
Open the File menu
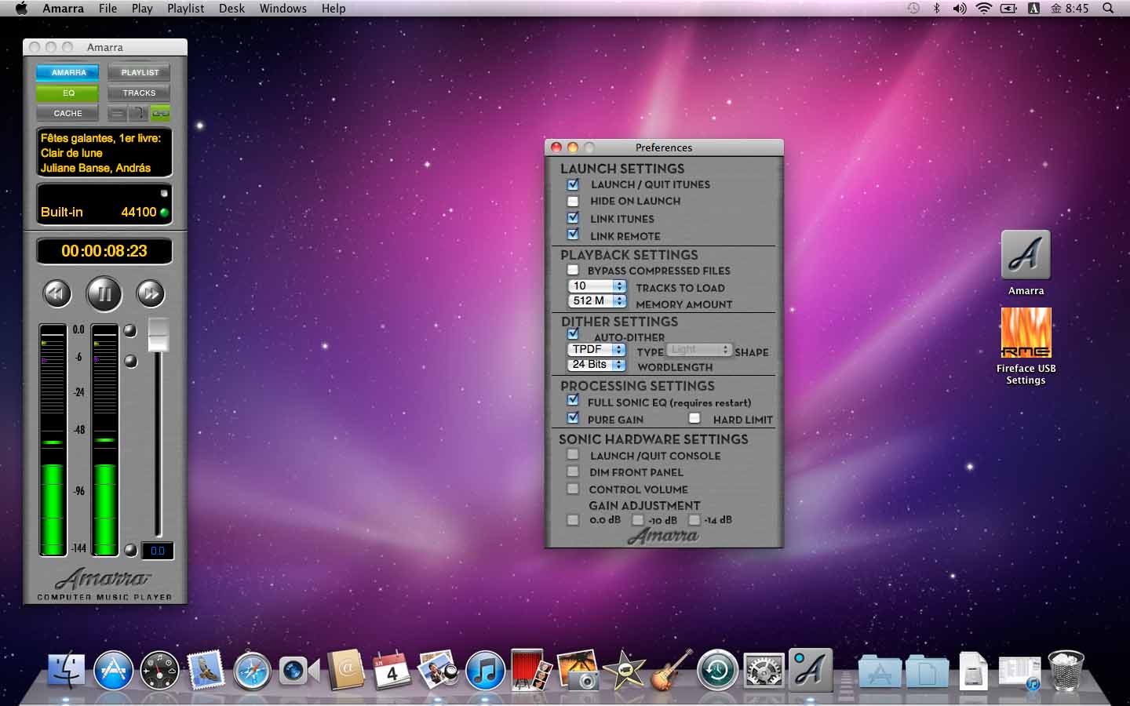click(x=108, y=8)
